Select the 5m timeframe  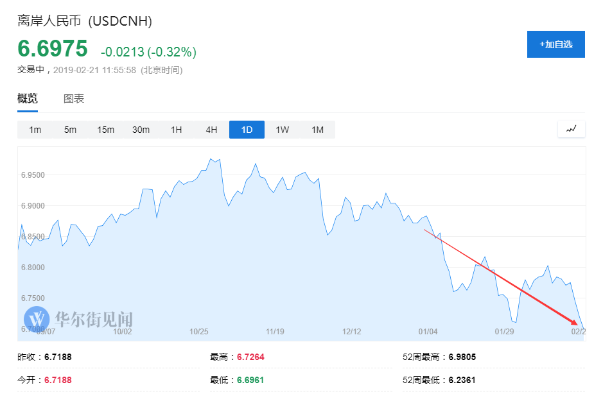pyautogui.click(x=70, y=130)
